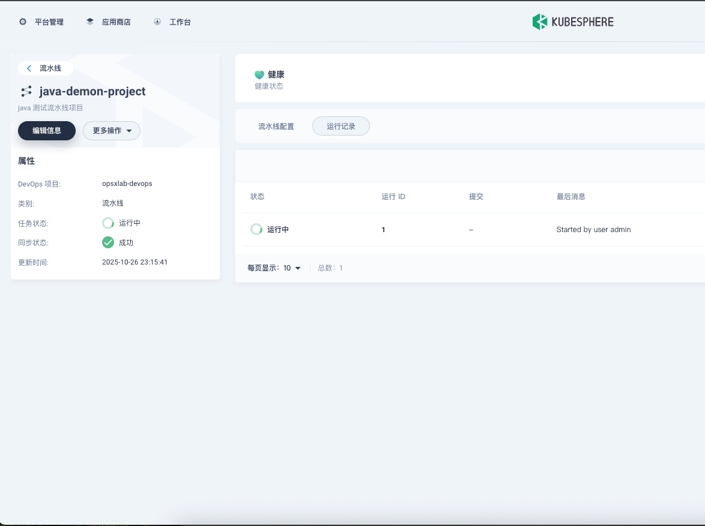705x526 pixels.
Task: Open the 平台管理 menu
Action: pyautogui.click(x=49, y=22)
